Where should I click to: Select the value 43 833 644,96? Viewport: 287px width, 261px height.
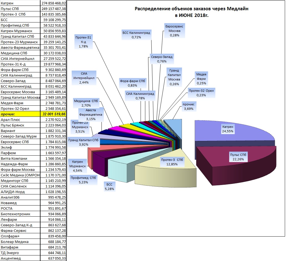[x=53, y=36]
